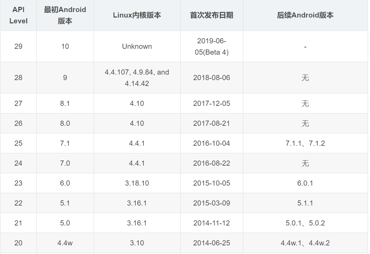Click the Unknown kernel version cell
Screen dimensions: 370x254
click(x=137, y=46)
